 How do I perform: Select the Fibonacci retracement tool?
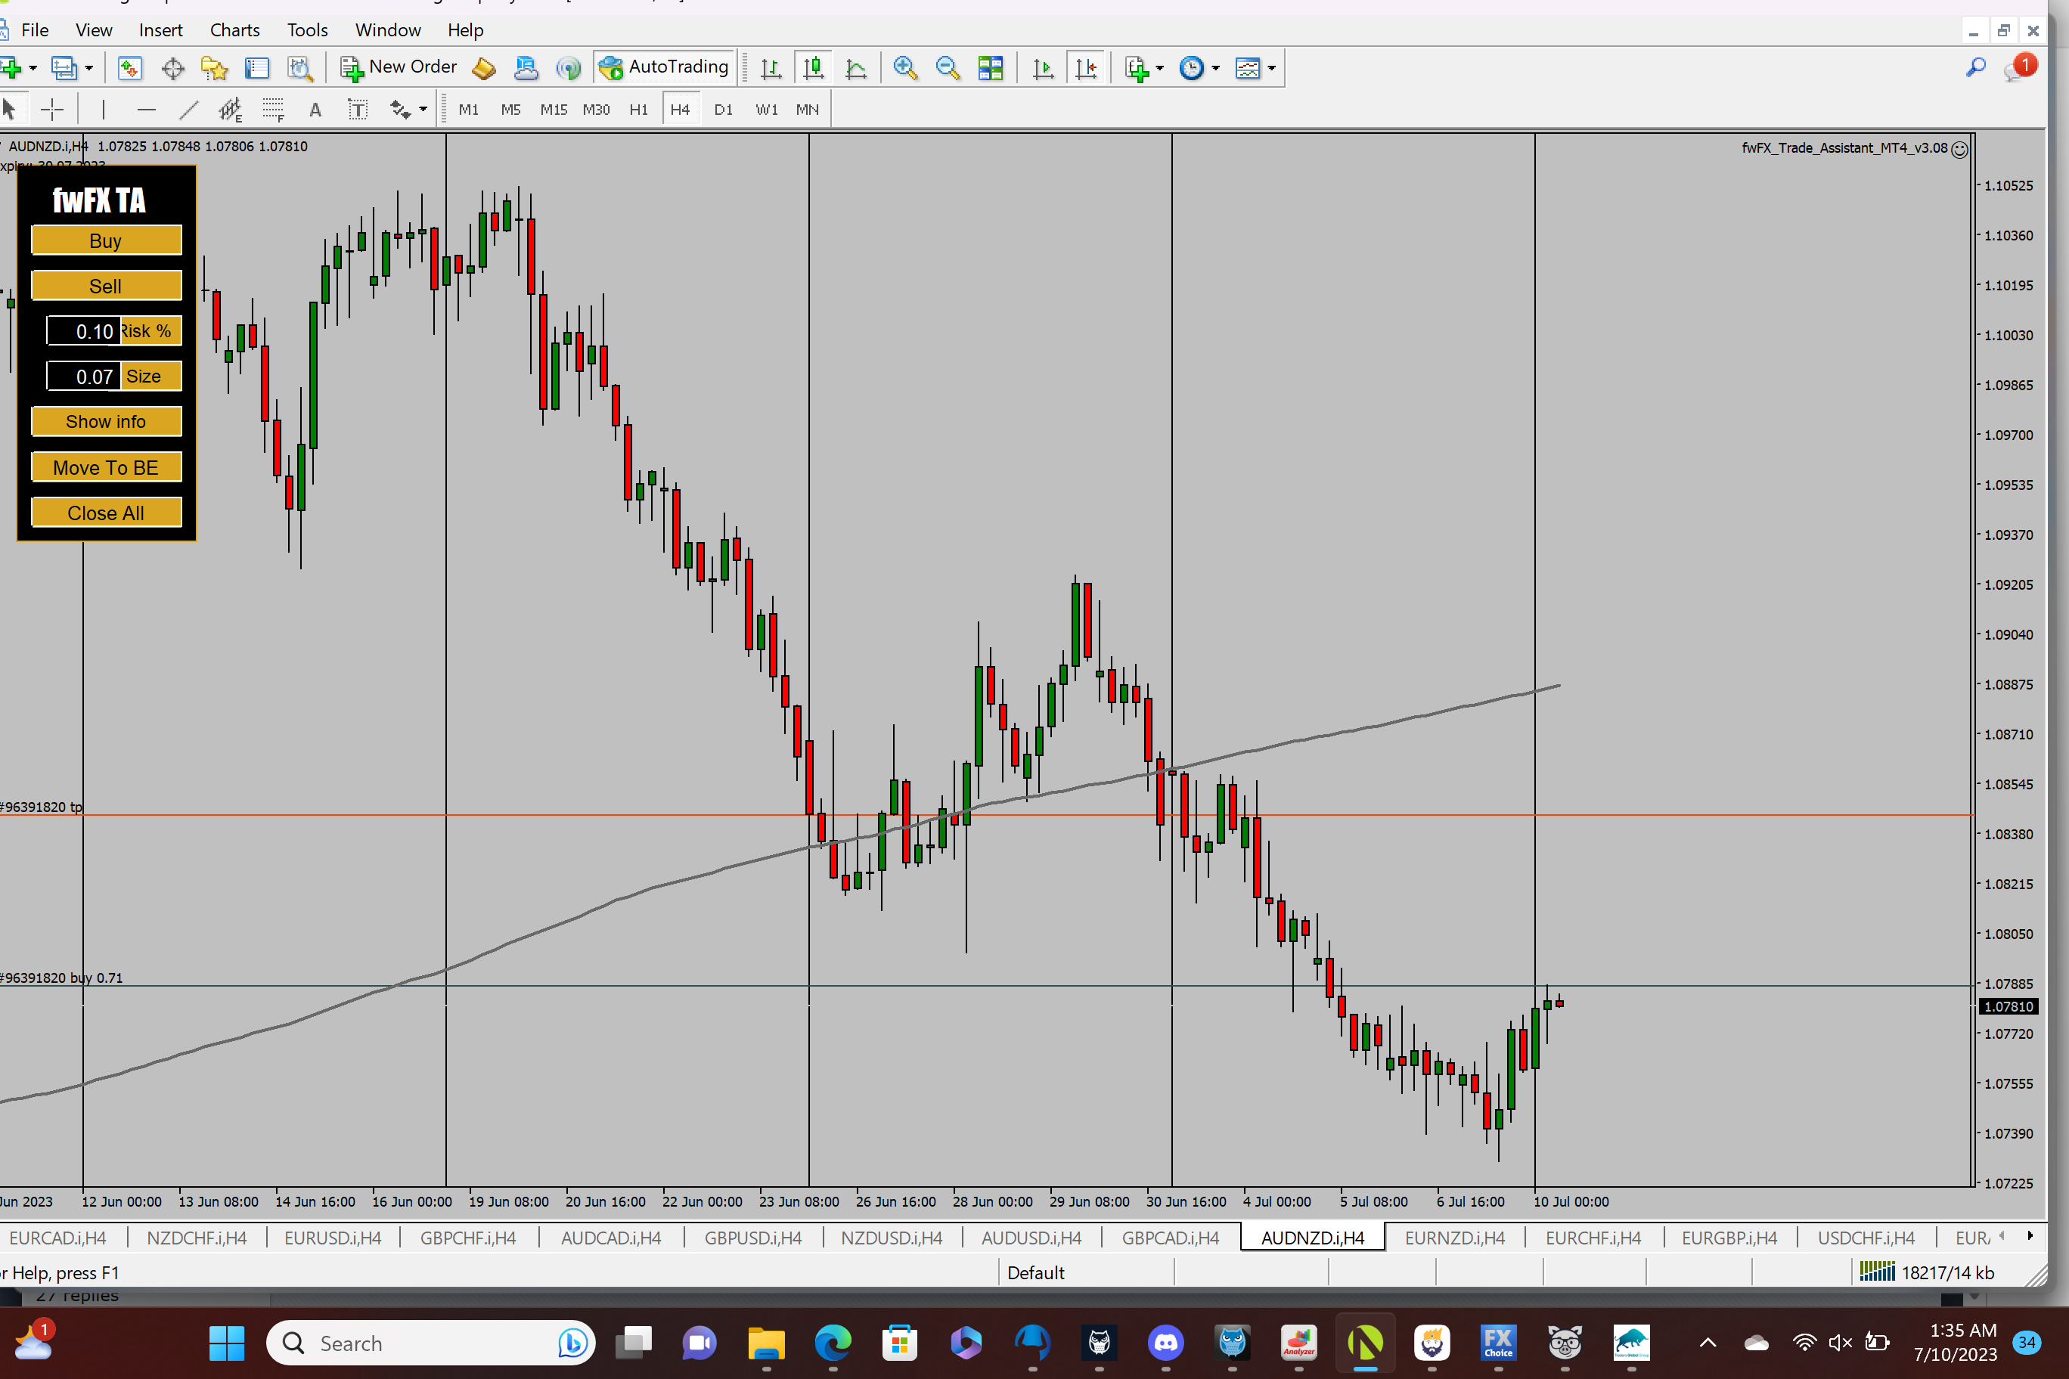click(x=273, y=110)
